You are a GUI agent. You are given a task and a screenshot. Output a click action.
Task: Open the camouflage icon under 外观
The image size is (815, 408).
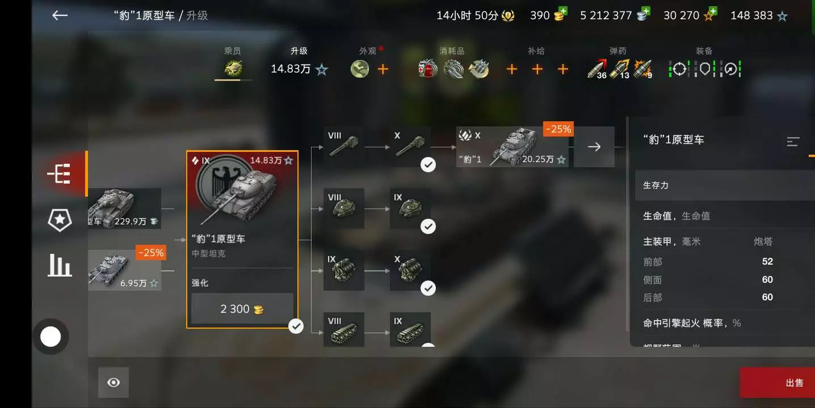tap(360, 69)
